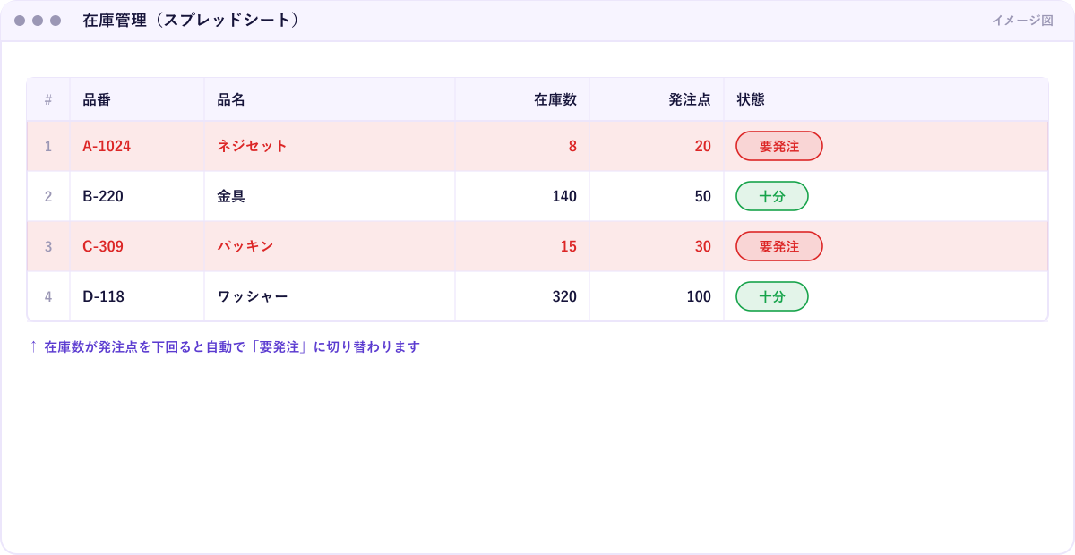Select reorder point cell showing 30

[657, 246]
